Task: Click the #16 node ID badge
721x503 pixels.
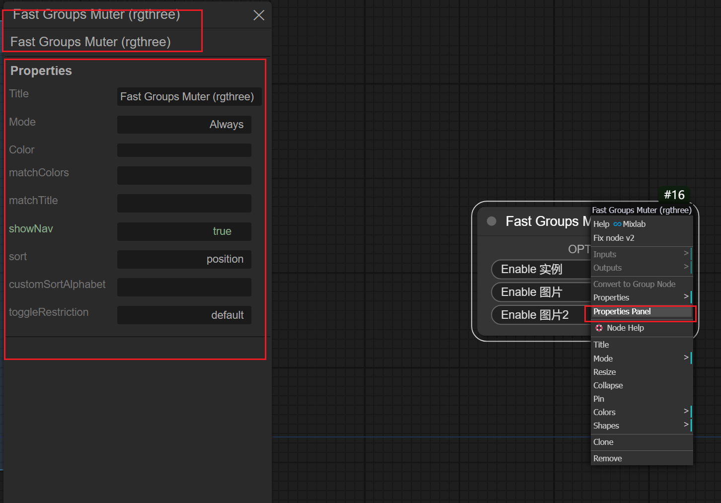Action: pyautogui.click(x=674, y=195)
